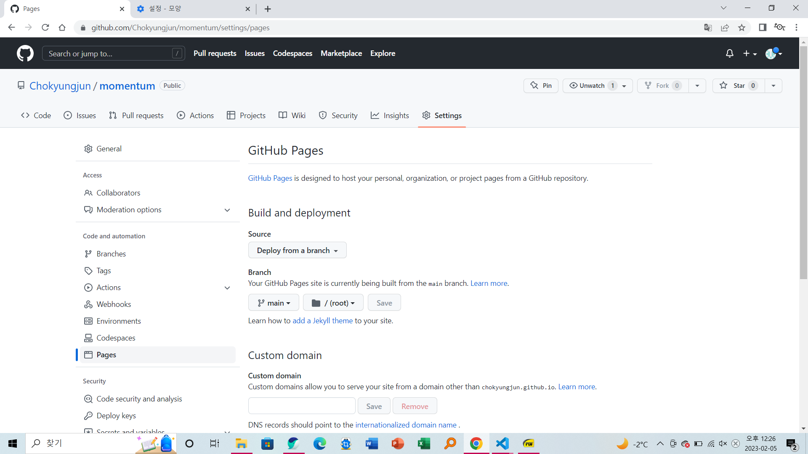Open the Projects tab
The image size is (808, 454).
[x=246, y=116]
